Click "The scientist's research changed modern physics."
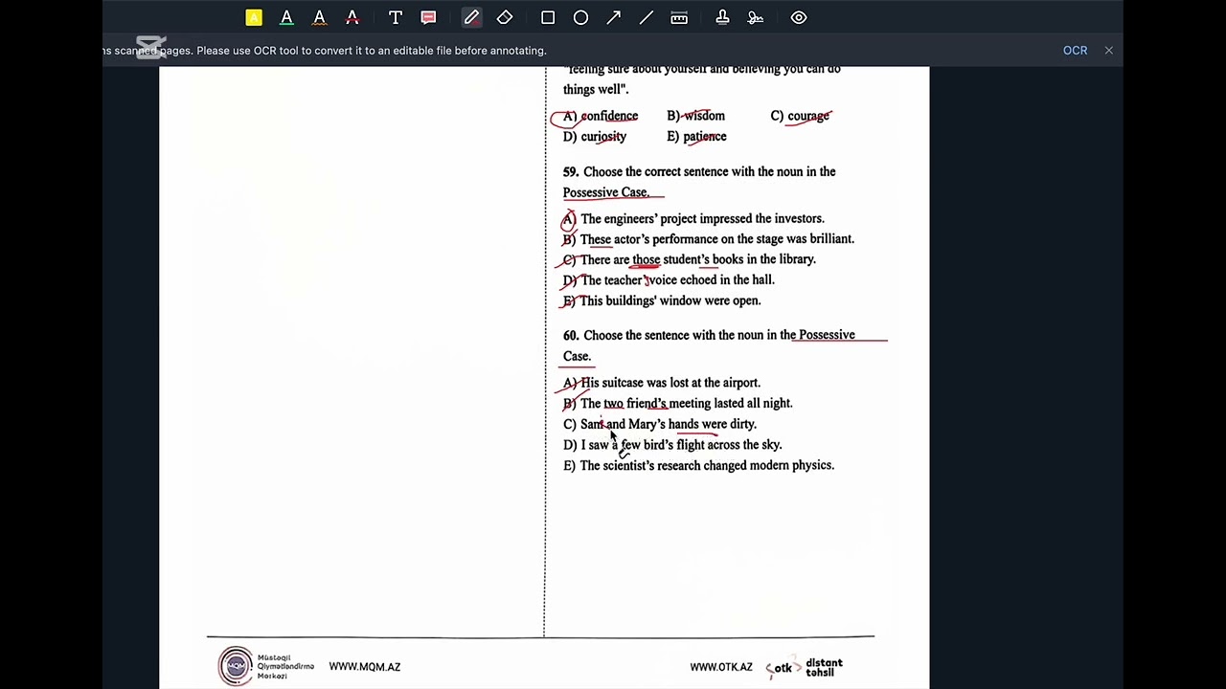 point(699,466)
